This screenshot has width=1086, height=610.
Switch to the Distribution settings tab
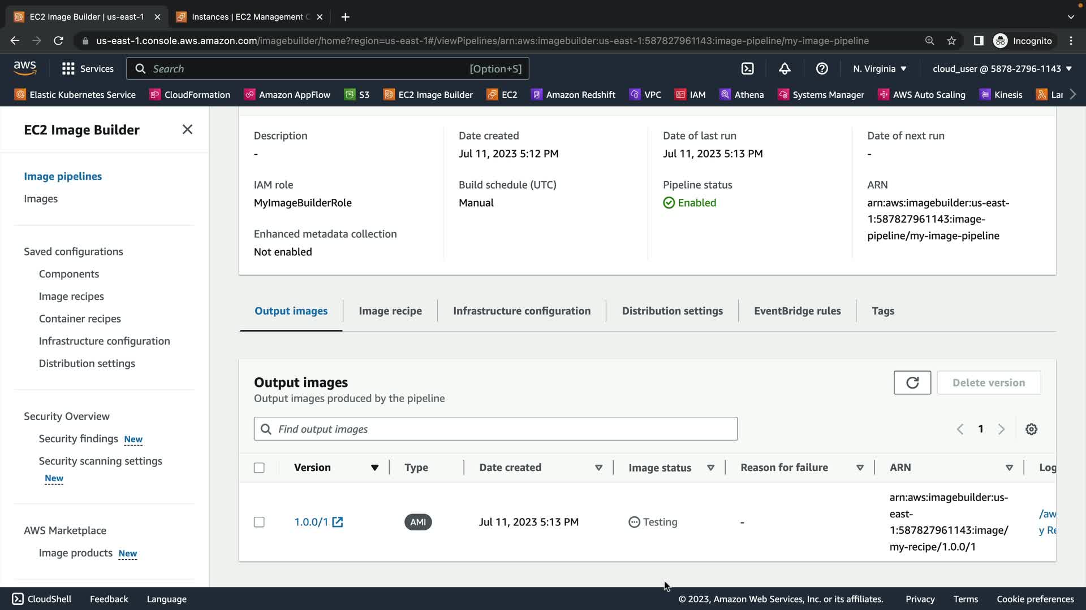[672, 311]
